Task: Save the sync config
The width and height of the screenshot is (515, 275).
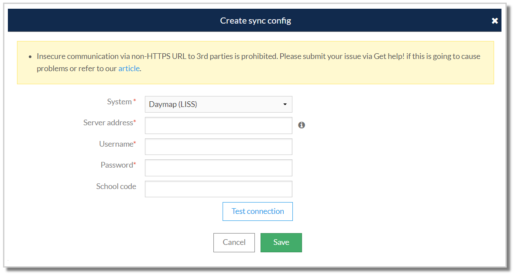Action: pyautogui.click(x=281, y=243)
